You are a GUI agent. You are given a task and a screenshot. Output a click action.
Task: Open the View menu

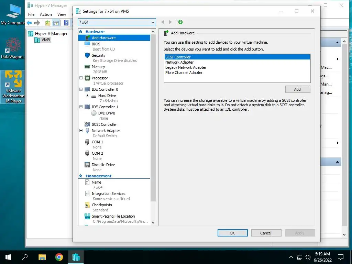(62, 14)
